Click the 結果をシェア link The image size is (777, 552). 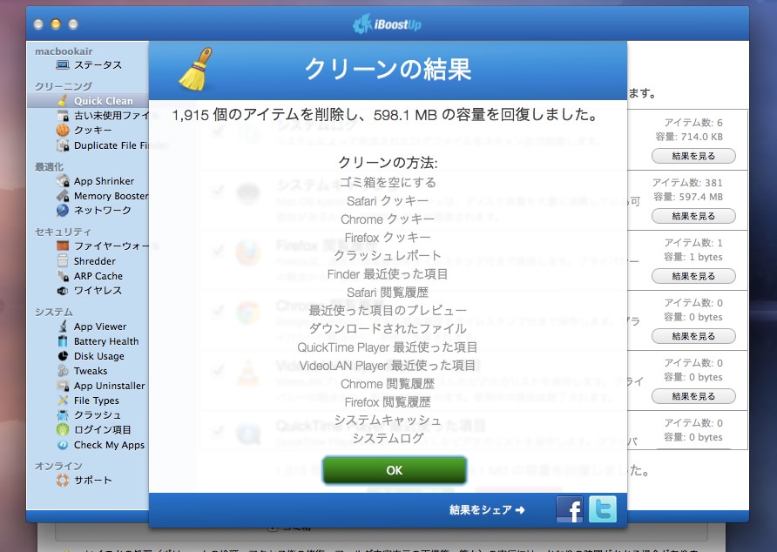[x=487, y=510]
